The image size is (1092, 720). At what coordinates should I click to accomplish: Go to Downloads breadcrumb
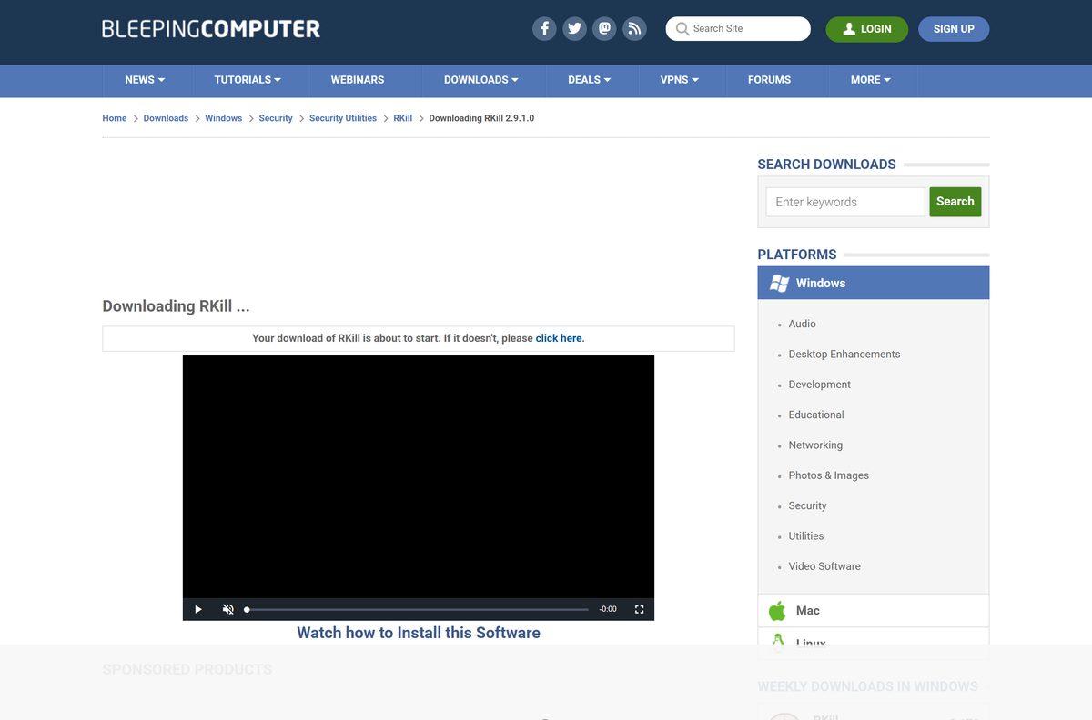pyautogui.click(x=166, y=118)
